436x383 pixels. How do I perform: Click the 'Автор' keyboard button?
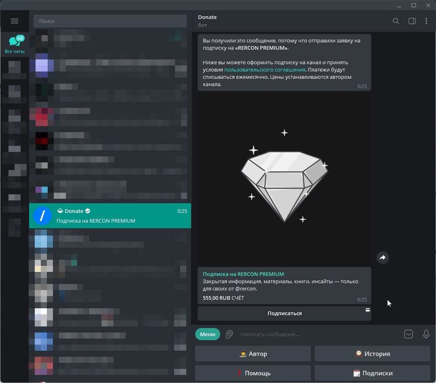coord(253,354)
